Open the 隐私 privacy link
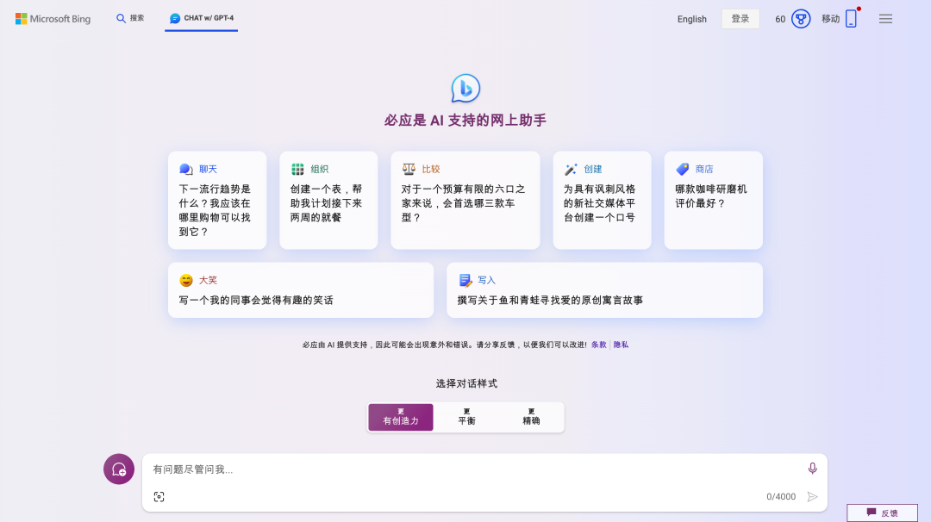The height and width of the screenshot is (522, 931). point(621,345)
